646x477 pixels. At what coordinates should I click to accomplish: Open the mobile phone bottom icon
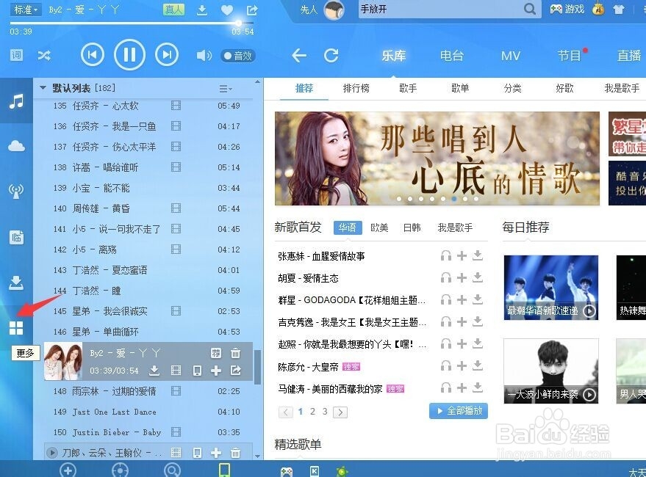click(x=225, y=470)
